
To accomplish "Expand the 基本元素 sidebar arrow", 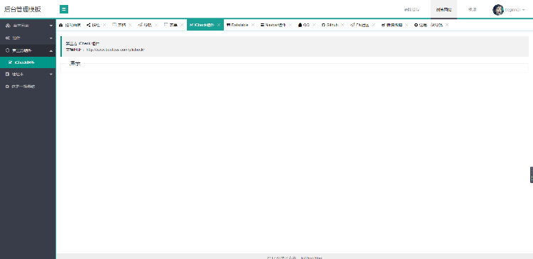I will (51, 26).
